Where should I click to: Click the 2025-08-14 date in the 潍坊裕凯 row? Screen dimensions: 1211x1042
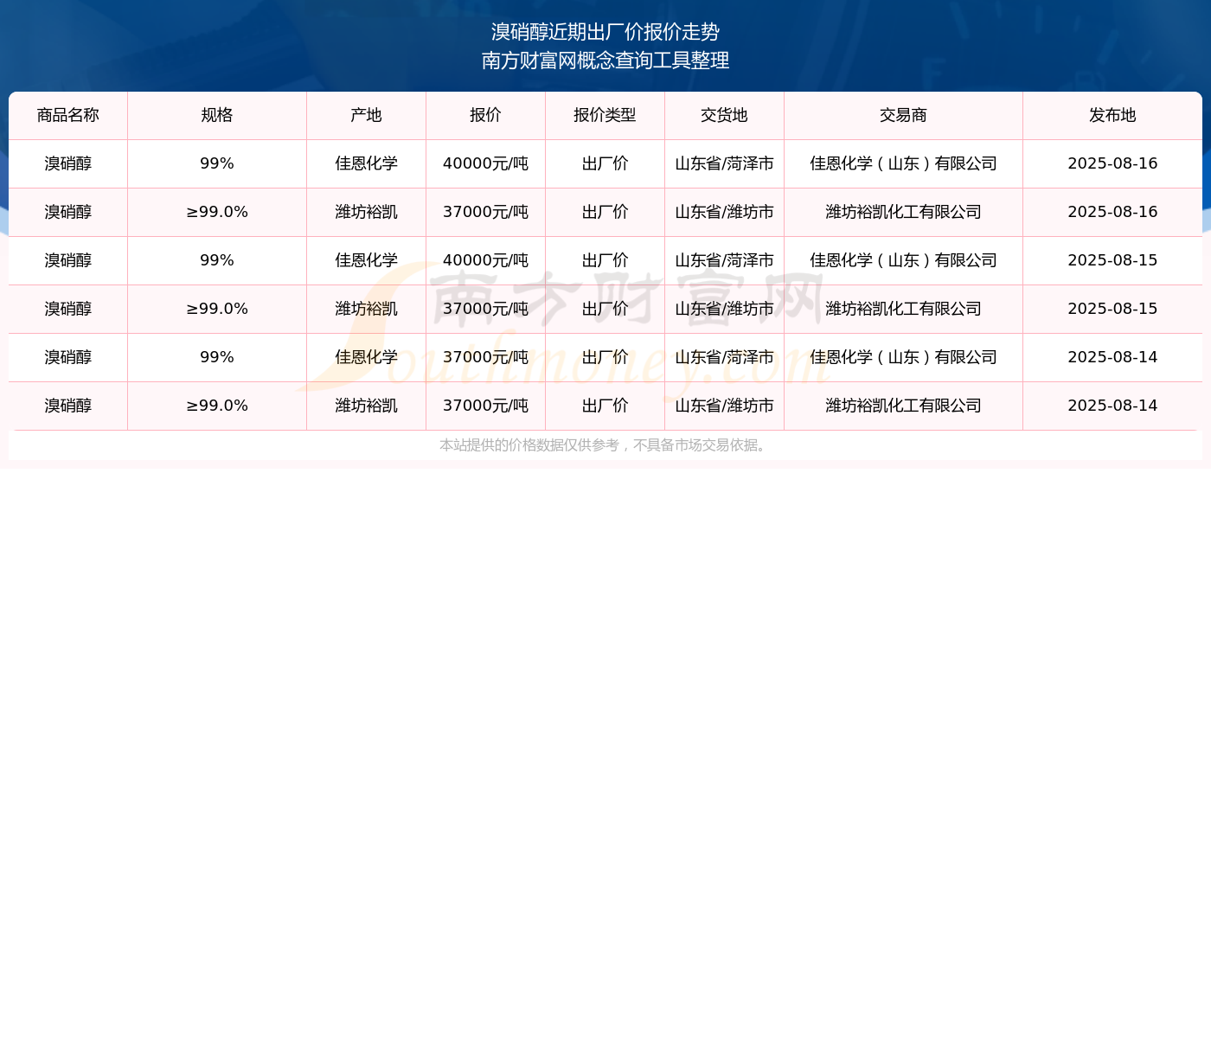coord(1113,406)
